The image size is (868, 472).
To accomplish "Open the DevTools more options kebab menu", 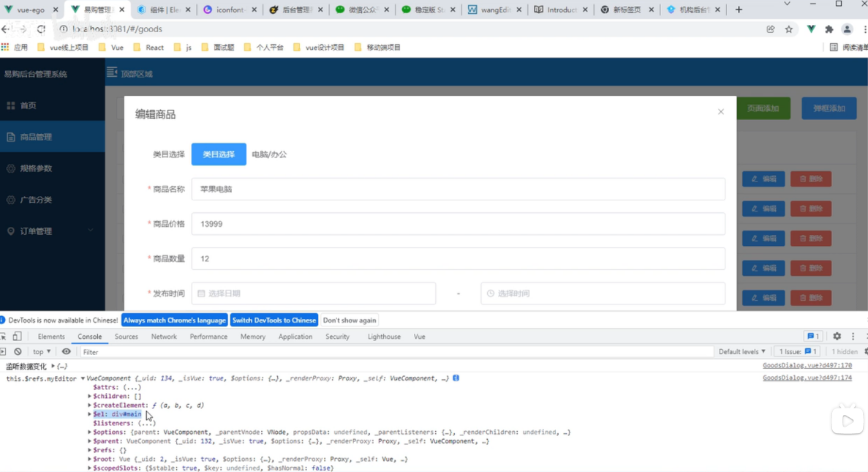I will tap(853, 337).
